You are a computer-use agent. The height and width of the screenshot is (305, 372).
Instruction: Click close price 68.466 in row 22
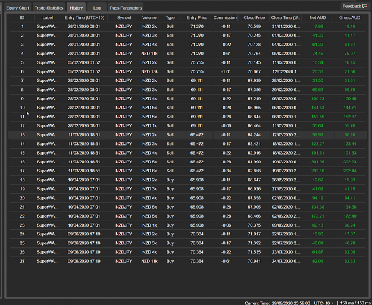(254, 216)
